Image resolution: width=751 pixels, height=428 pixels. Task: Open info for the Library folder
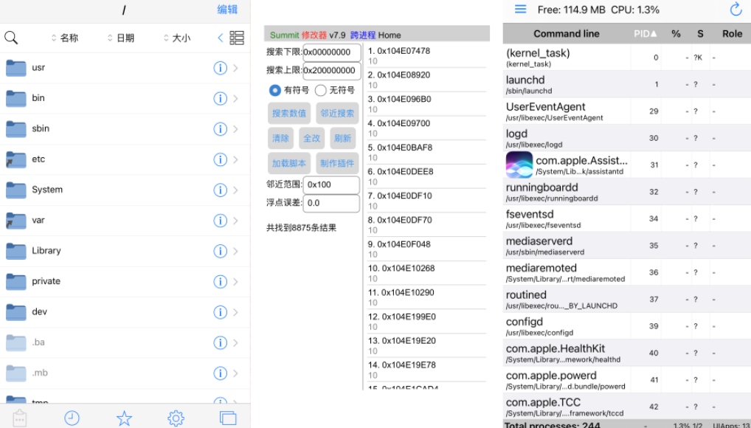pos(220,251)
